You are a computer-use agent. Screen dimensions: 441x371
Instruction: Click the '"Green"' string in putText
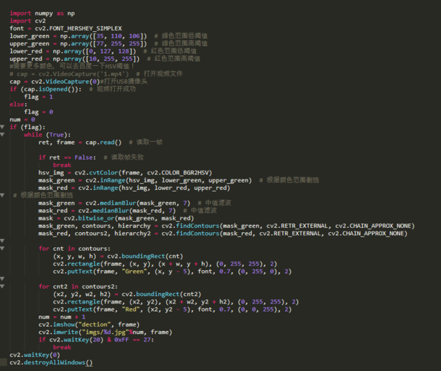[134, 272]
